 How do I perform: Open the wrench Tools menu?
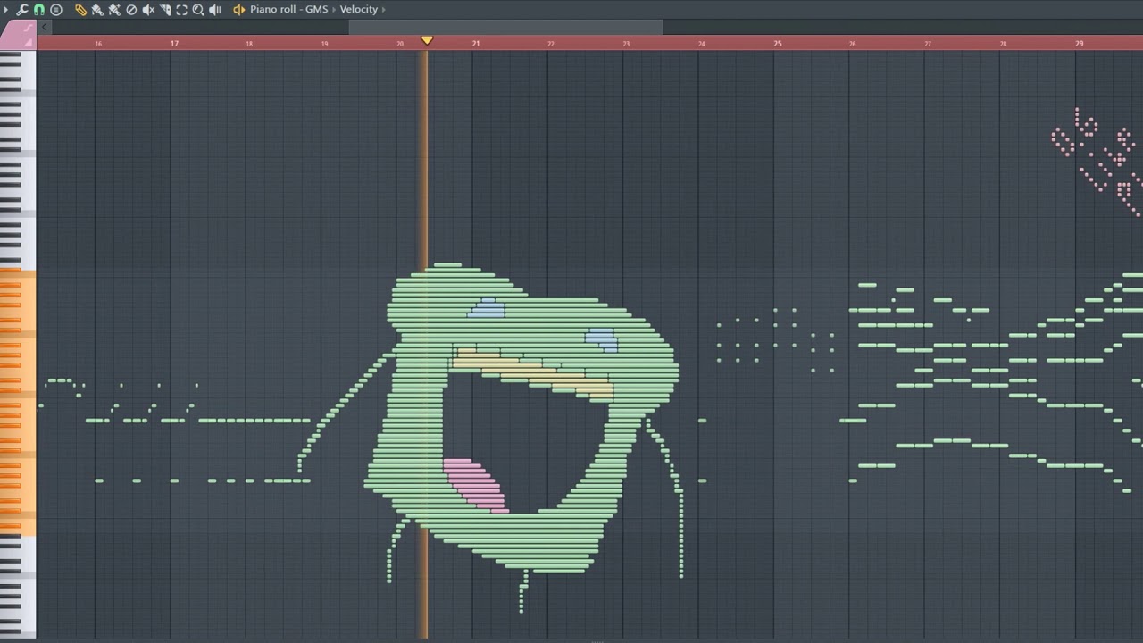coord(22,10)
